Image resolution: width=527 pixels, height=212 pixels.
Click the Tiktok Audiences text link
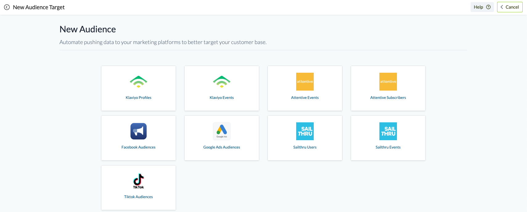[138, 197]
